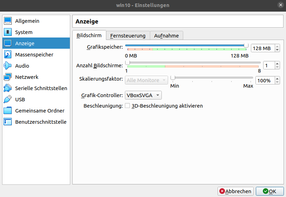This screenshot has width=286, height=197.
Task: Decrease Grafikspeicher value with down arrow
Action: coord(277,50)
